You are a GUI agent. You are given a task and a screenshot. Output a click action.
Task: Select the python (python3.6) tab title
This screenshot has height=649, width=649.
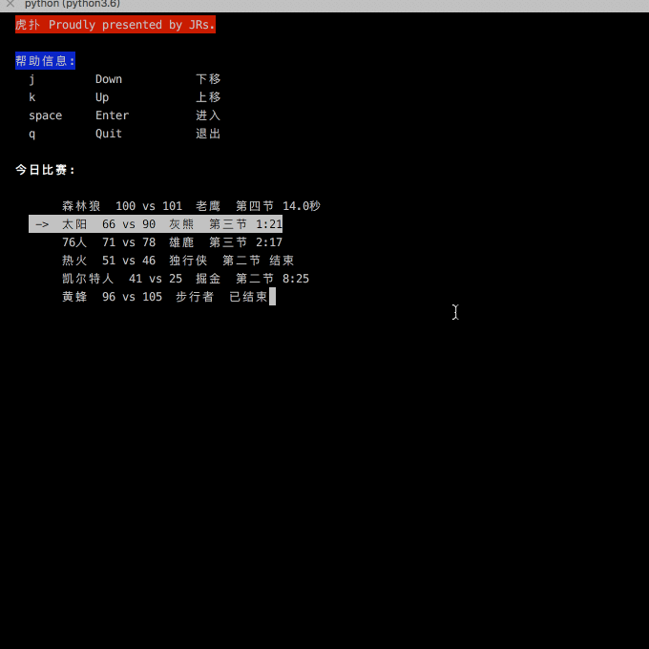click(x=73, y=4)
